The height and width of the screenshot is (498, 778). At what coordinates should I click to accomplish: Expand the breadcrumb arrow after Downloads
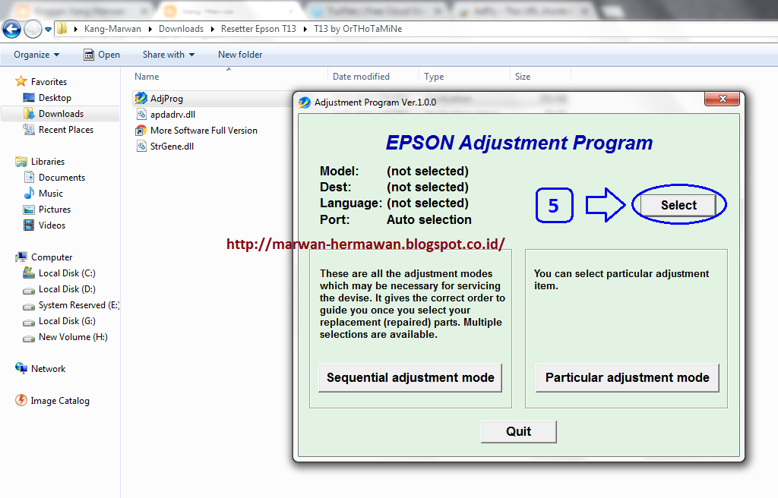click(213, 30)
